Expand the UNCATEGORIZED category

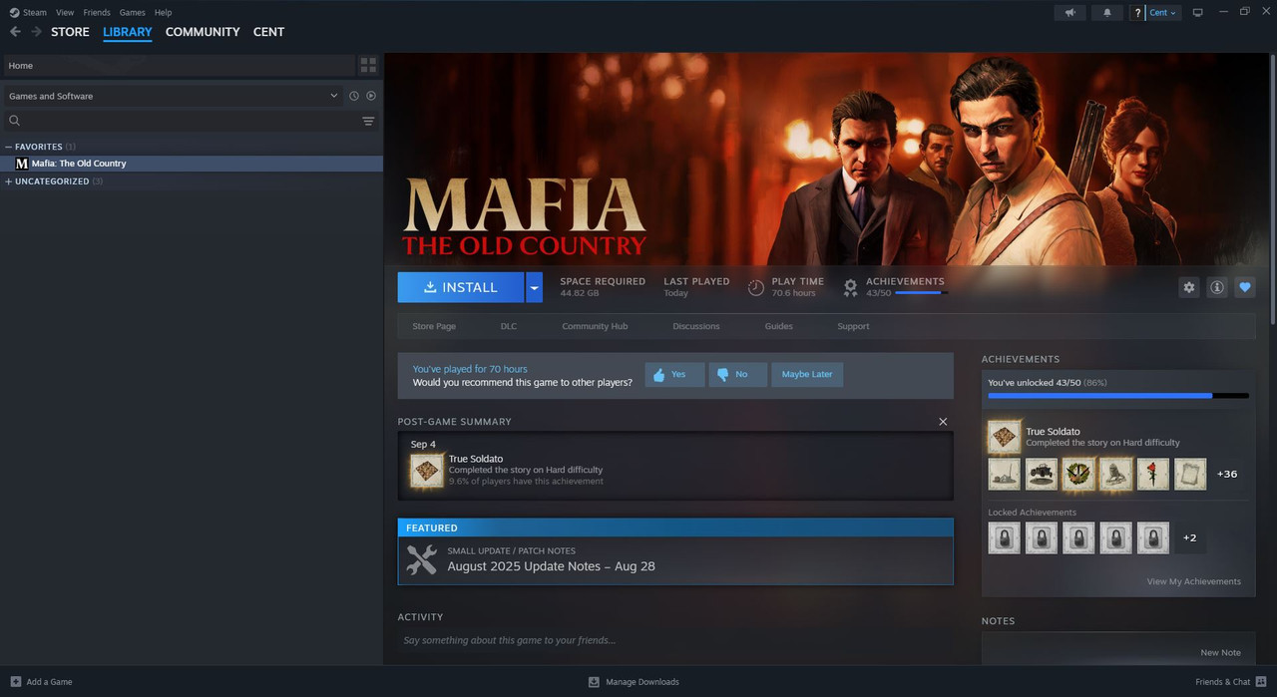pos(9,181)
